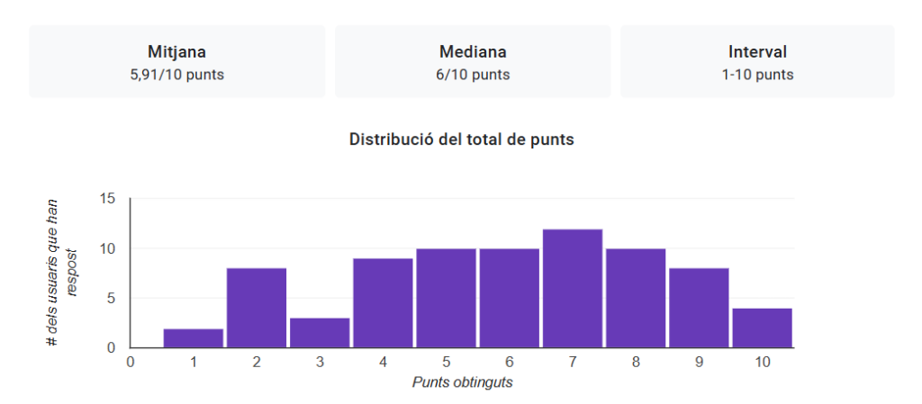Select the 0 tick on the horizontal axis
This screenshot has width=922, height=404.
click(x=131, y=362)
